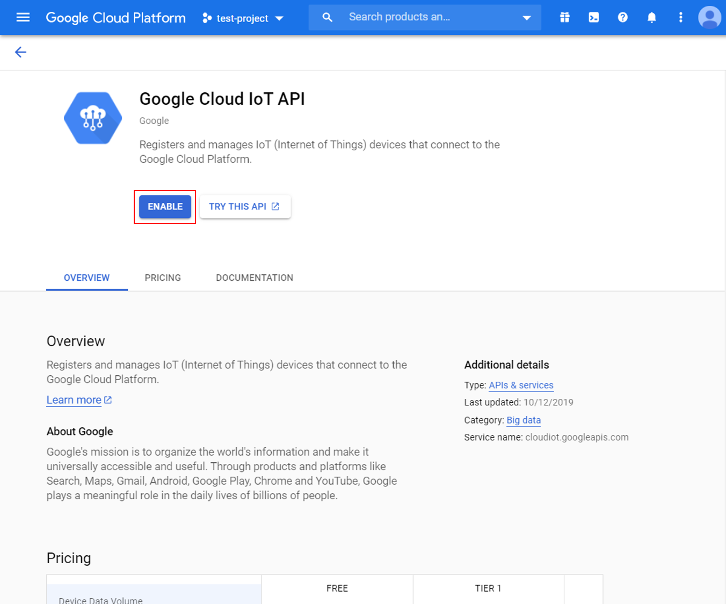The width and height of the screenshot is (726, 604).
Task: Click the user account avatar
Action: point(709,17)
